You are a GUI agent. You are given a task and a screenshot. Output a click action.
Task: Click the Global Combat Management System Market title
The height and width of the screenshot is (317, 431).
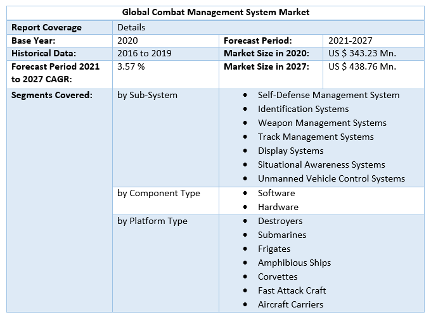(x=215, y=13)
